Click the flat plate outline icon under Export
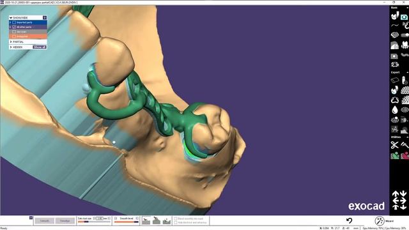Viewport: 409px width, 230px height. [x=395, y=80]
